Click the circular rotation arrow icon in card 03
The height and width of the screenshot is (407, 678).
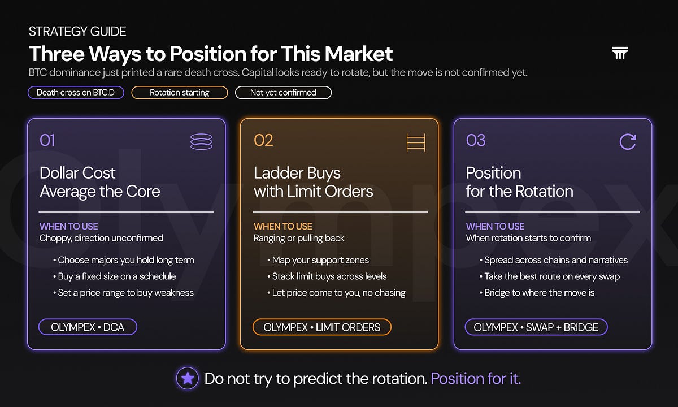pos(628,141)
